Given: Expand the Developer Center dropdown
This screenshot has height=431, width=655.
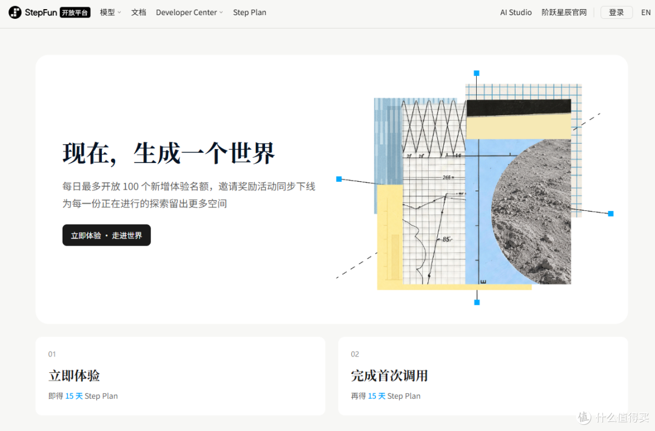Looking at the screenshot, I should tap(189, 13).
